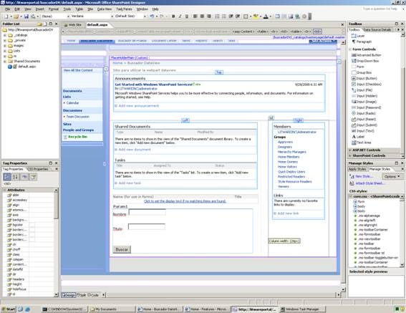Apply bulleted list formatting
Viewport: 406px width, 313px height.
[x=223, y=16]
